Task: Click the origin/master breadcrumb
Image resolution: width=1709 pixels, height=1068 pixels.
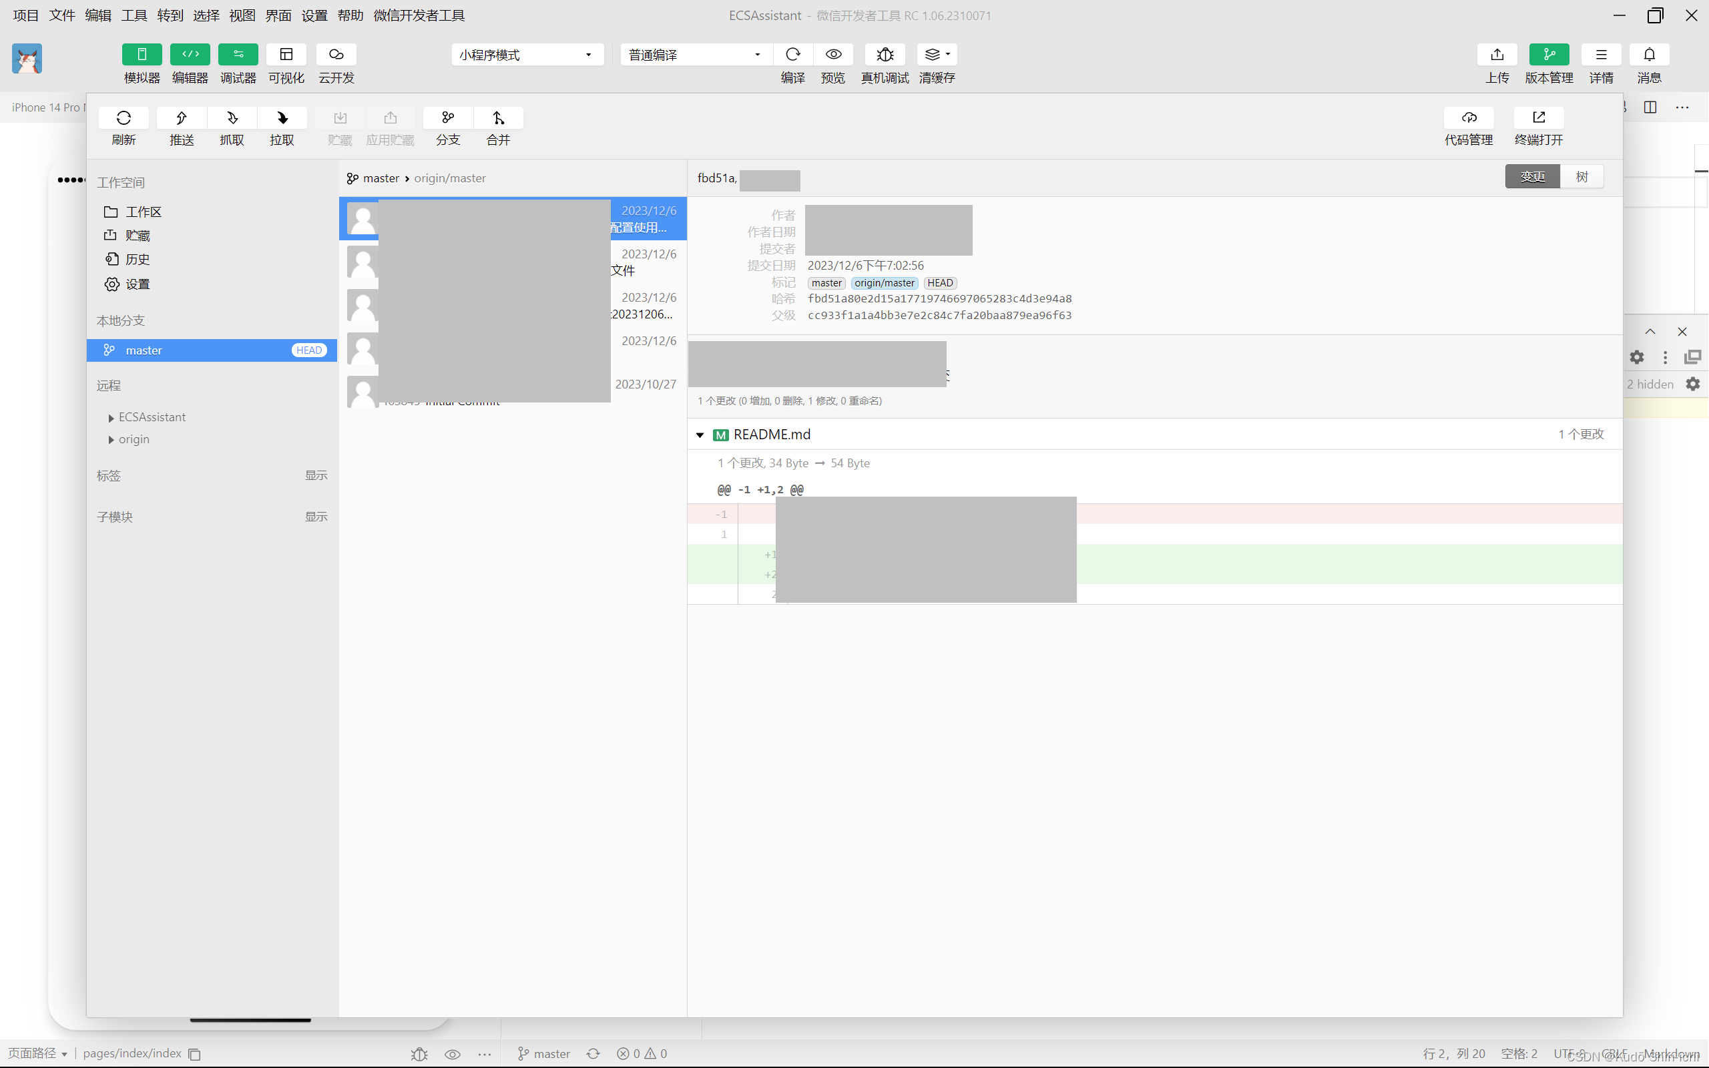Action: 450,178
